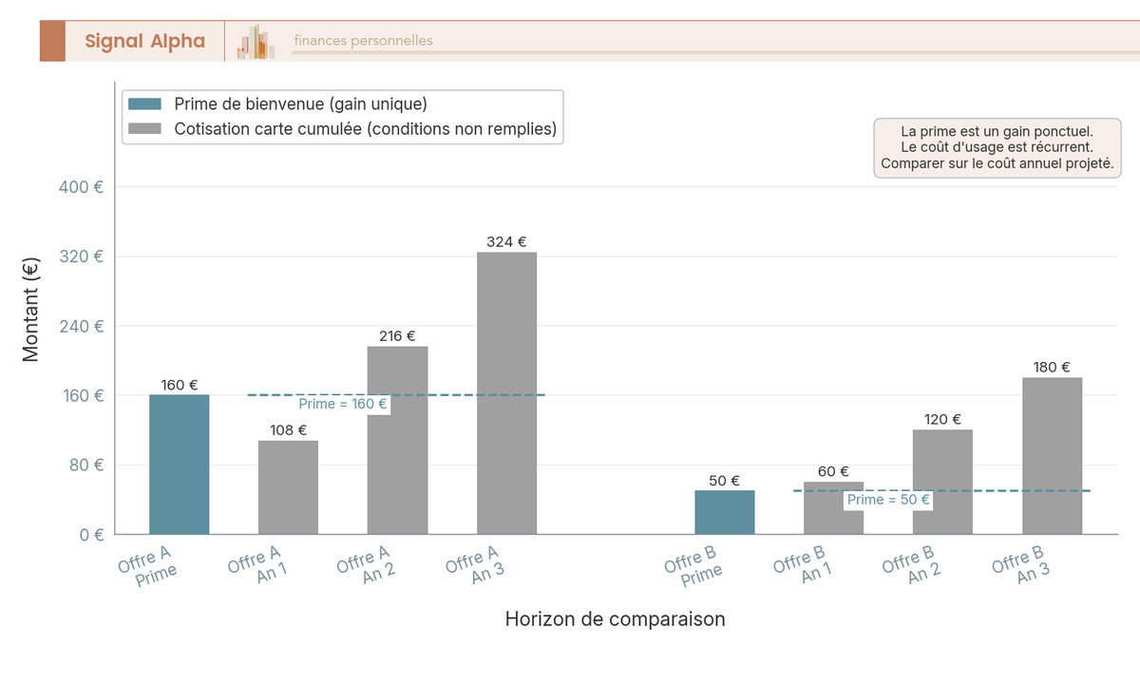
Task: Click the 80 € y-axis tick
Action: [85, 465]
